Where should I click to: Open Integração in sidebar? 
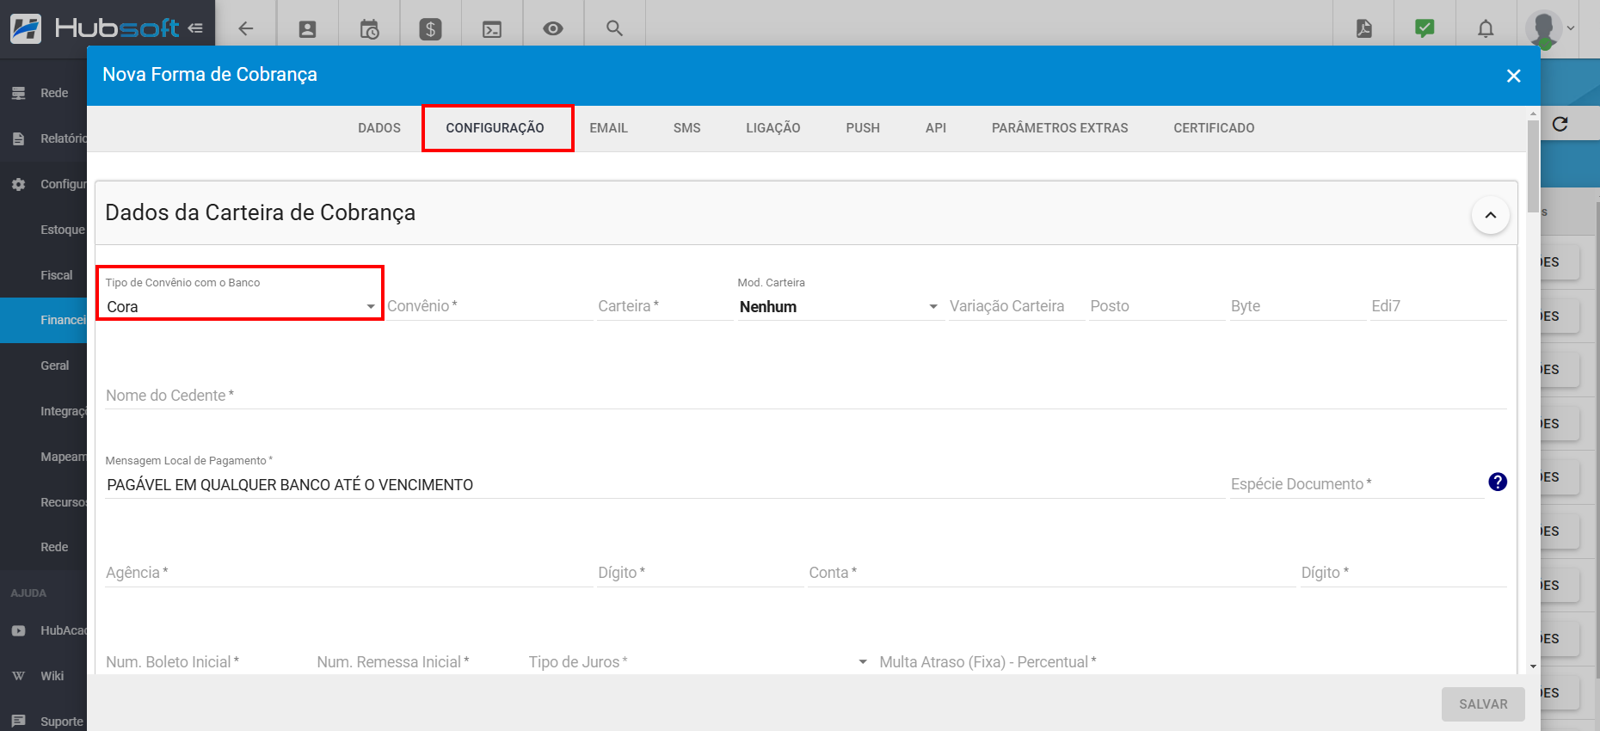[x=43, y=411]
